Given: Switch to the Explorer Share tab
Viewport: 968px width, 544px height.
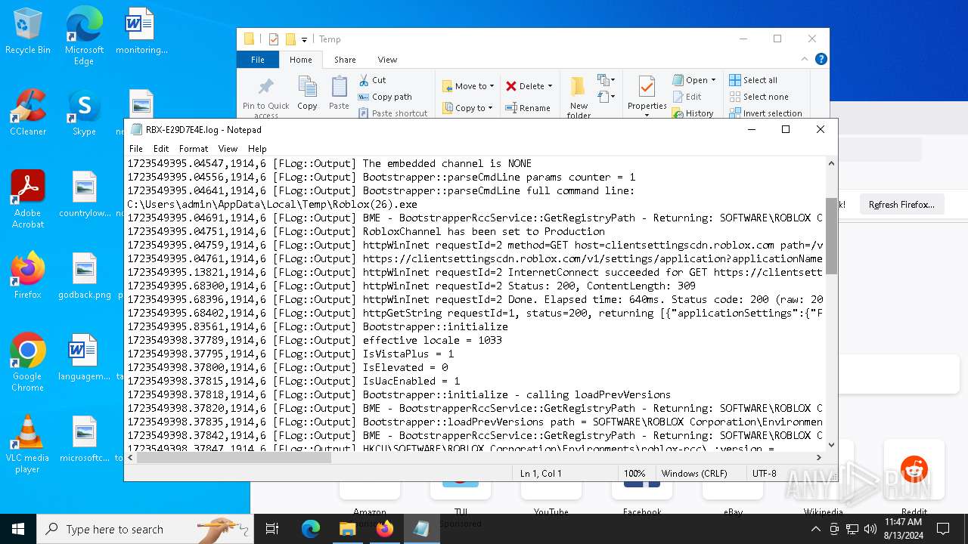Looking at the screenshot, I should [x=345, y=60].
